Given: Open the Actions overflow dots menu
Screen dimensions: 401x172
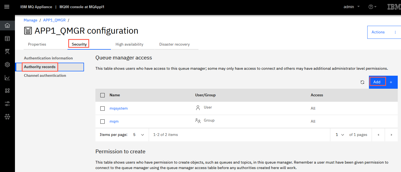Looking at the screenshot, I should (x=395, y=32).
